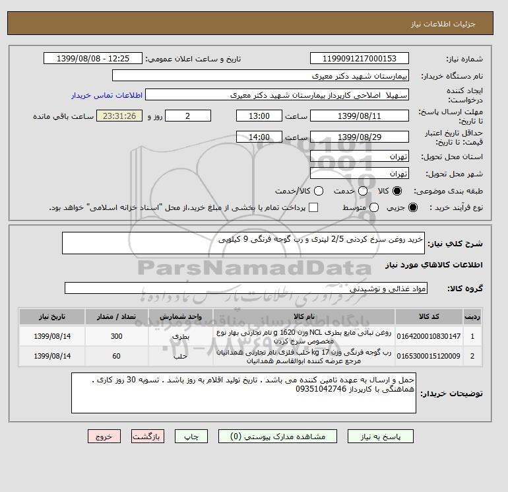Click the goods group field مواد غذائی و نوشیدنی
Screen dimensions: 508x492
pos(246,289)
